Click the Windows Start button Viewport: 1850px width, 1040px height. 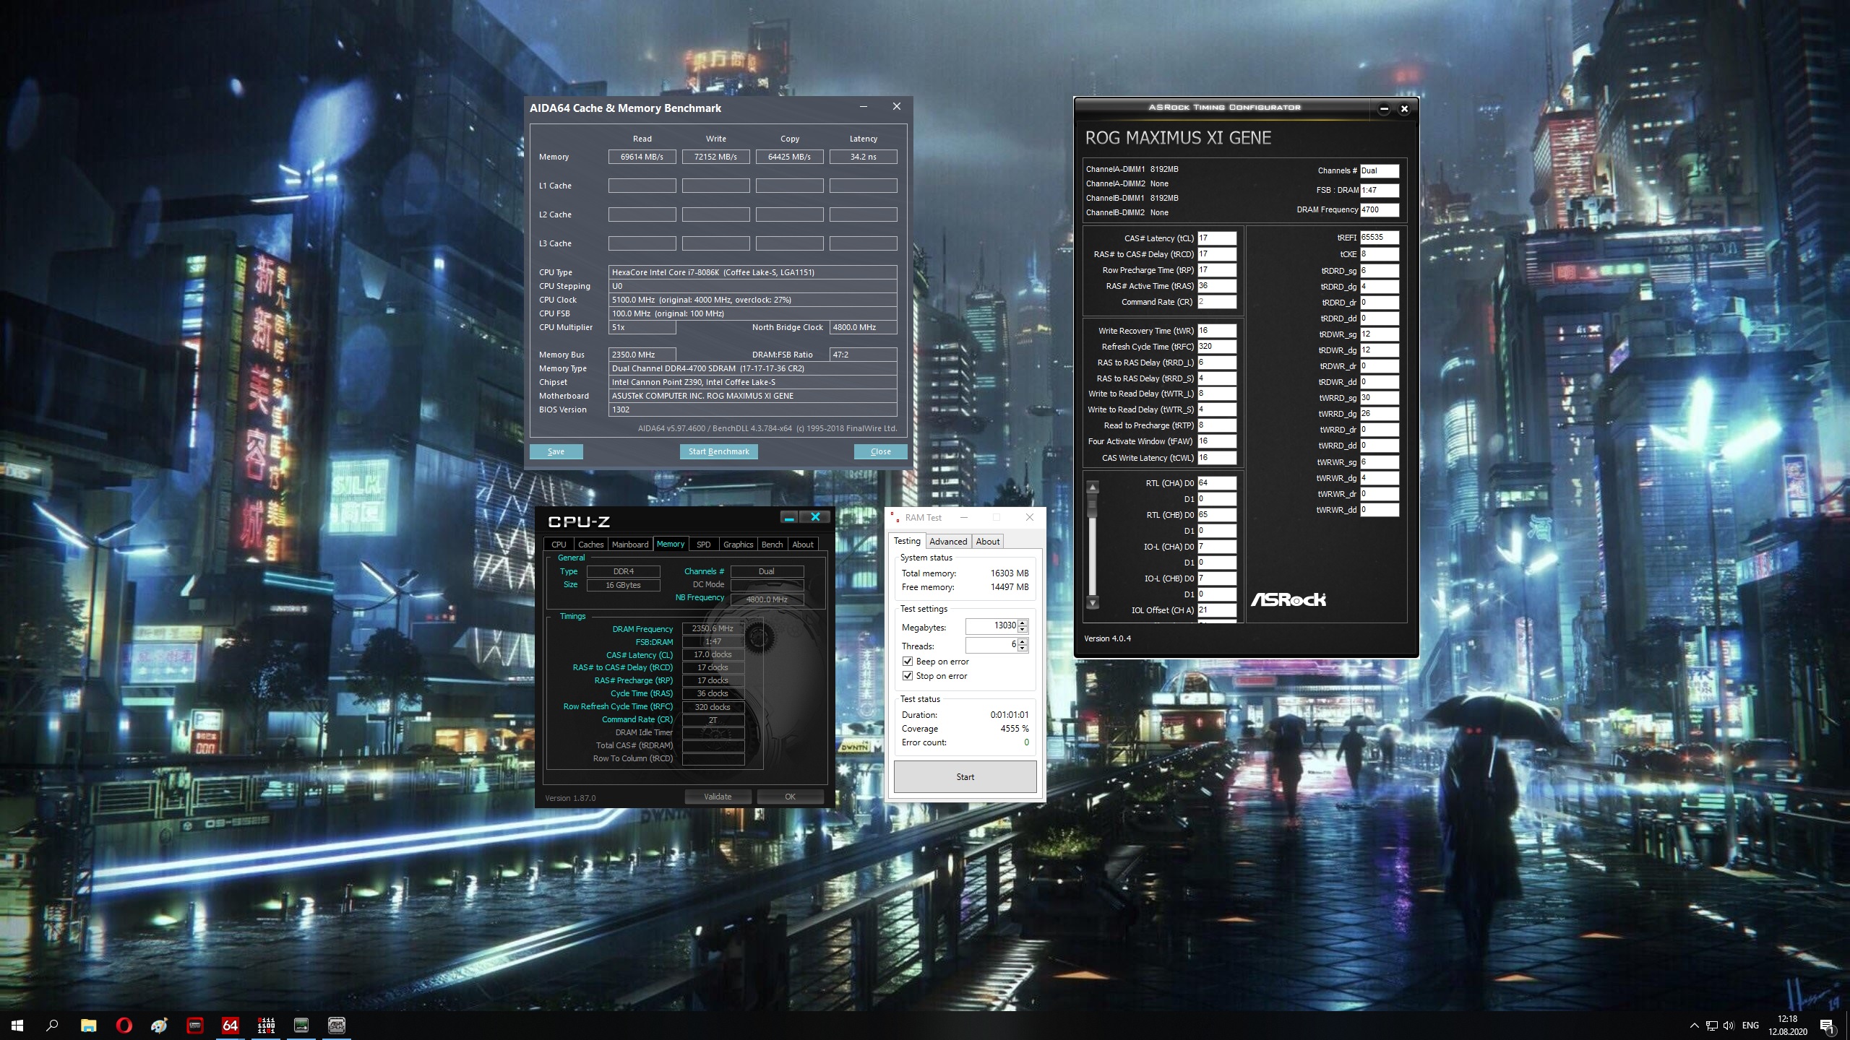[x=17, y=1025]
